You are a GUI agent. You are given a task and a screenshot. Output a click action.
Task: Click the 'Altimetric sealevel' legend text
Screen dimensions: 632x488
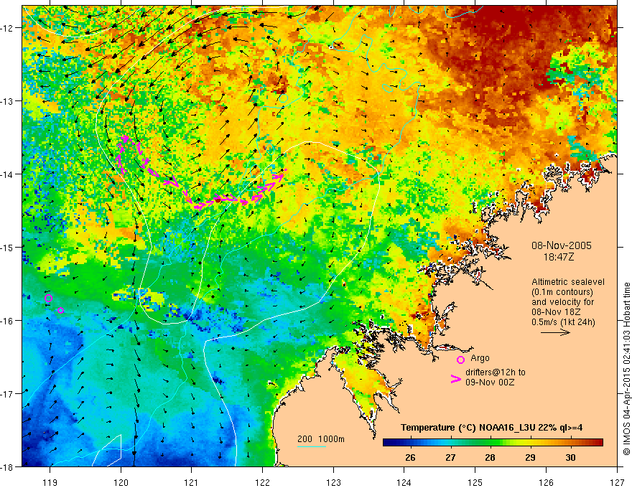click(x=567, y=282)
